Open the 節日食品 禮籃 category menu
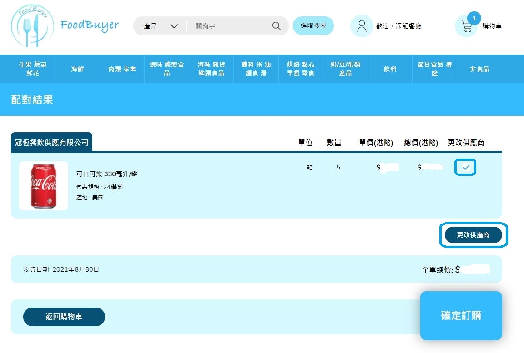The height and width of the screenshot is (353, 524). pyautogui.click(x=434, y=69)
